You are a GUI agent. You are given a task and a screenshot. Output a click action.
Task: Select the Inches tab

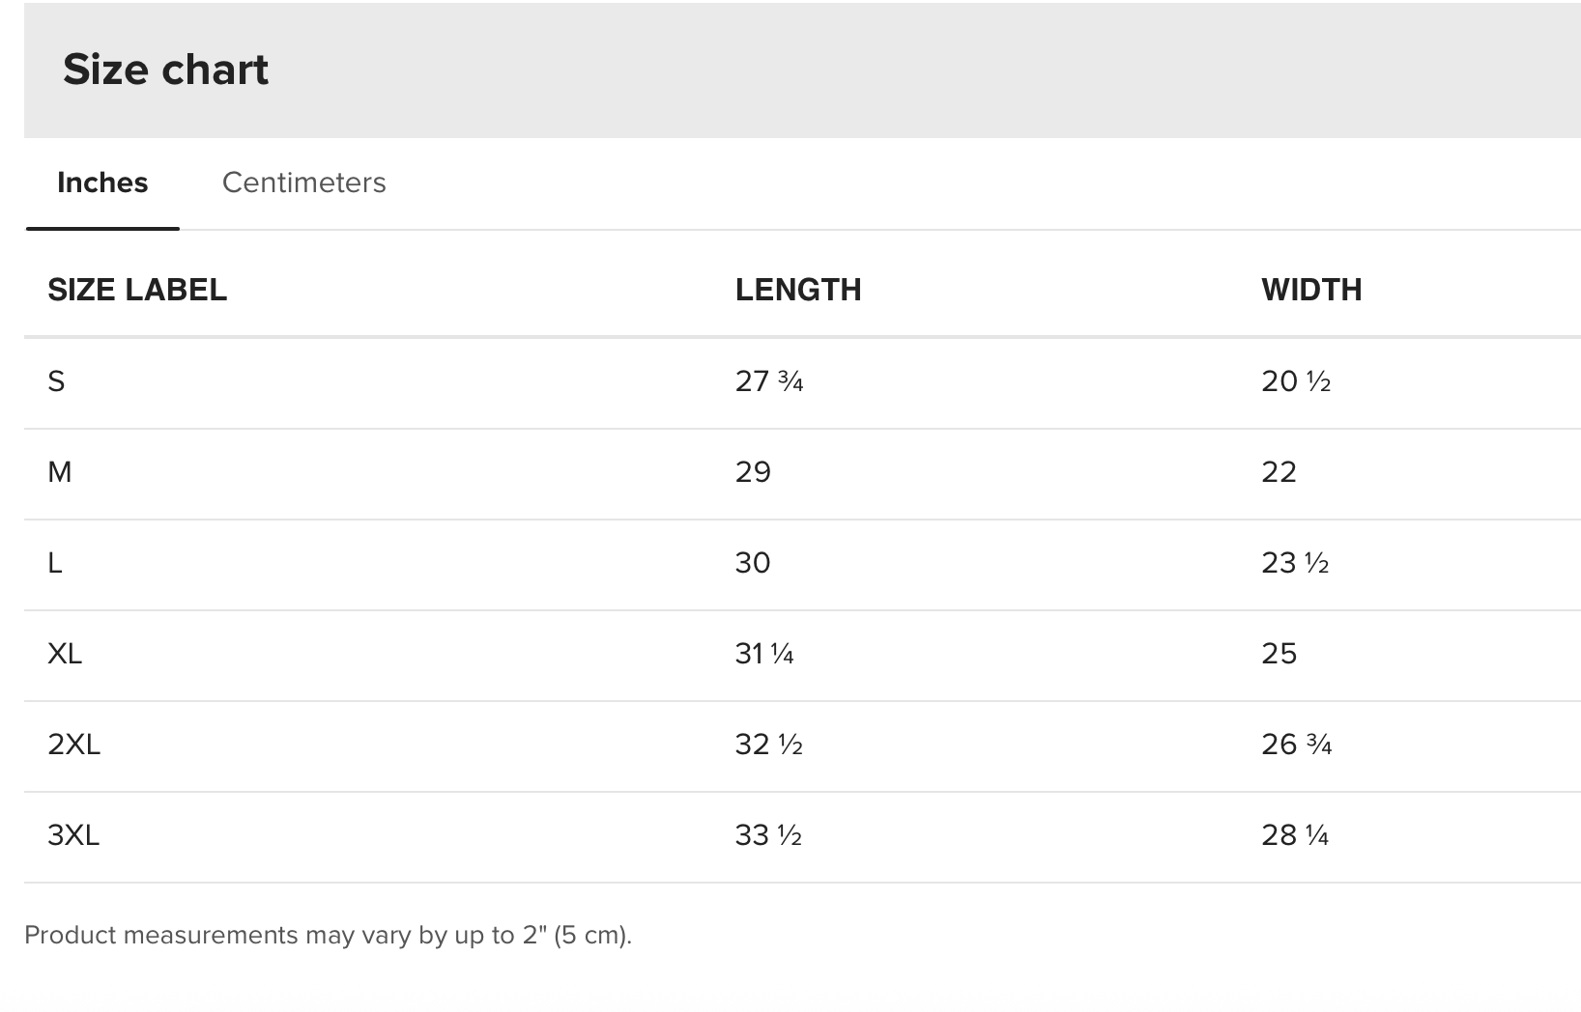click(102, 183)
